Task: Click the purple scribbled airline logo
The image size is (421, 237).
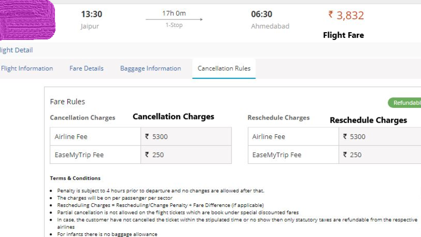Action: click(27, 21)
